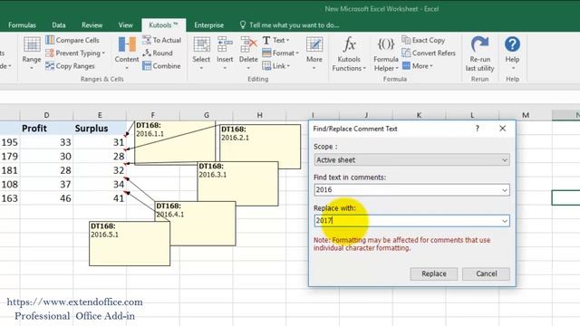Open the Kutools Help menu
Screen dimensions: 580x326
point(512,53)
